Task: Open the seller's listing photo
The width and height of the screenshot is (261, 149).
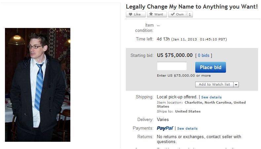Action: (x=38, y=85)
